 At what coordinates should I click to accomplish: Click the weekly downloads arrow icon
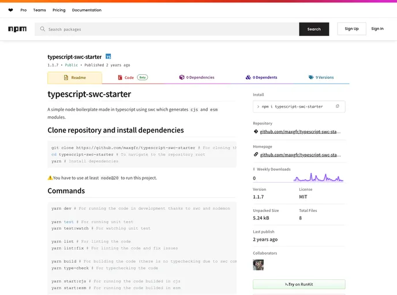coord(254,169)
